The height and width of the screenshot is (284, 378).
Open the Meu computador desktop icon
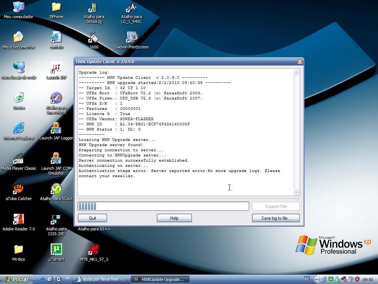[18, 10]
